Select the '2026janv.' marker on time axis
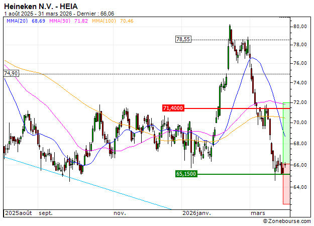314x226 pixels. 196,213
